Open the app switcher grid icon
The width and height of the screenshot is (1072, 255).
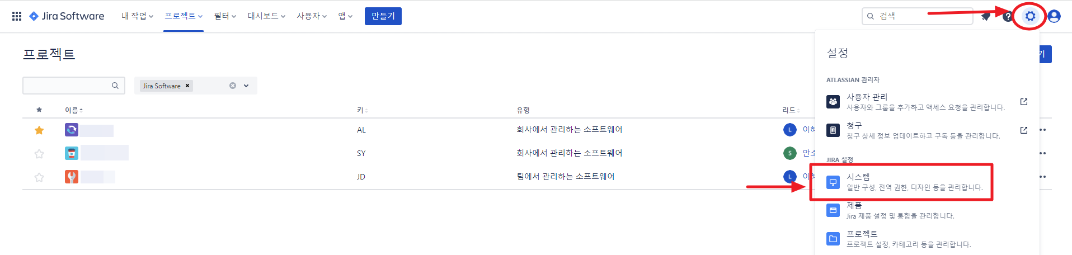click(17, 16)
